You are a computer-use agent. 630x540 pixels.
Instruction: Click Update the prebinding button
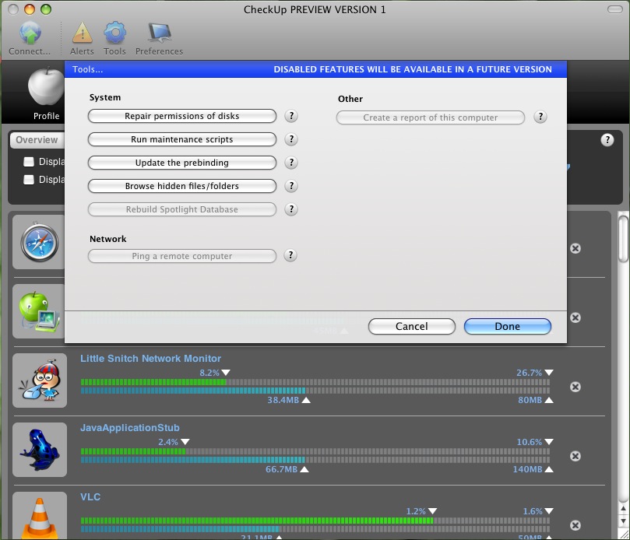pyautogui.click(x=182, y=163)
